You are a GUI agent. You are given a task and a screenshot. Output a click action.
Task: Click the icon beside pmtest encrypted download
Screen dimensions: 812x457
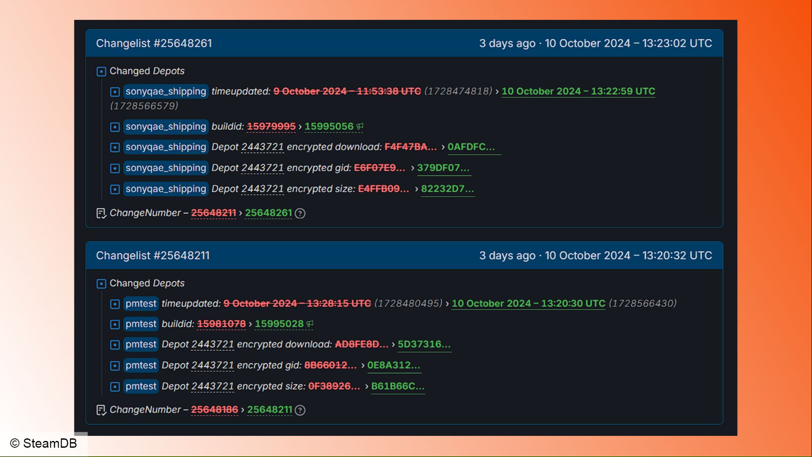pos(115,345)
